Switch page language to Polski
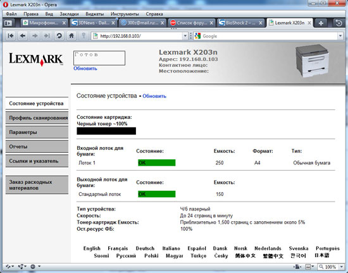348x273 pixels. (x=151, y=256)
